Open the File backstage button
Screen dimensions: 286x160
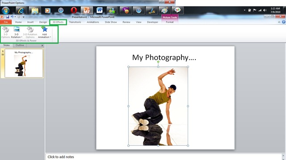pyautogui.click(x=6, y=22)
